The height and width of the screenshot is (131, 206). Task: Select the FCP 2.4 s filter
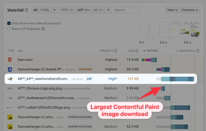[x=68, y=10]
